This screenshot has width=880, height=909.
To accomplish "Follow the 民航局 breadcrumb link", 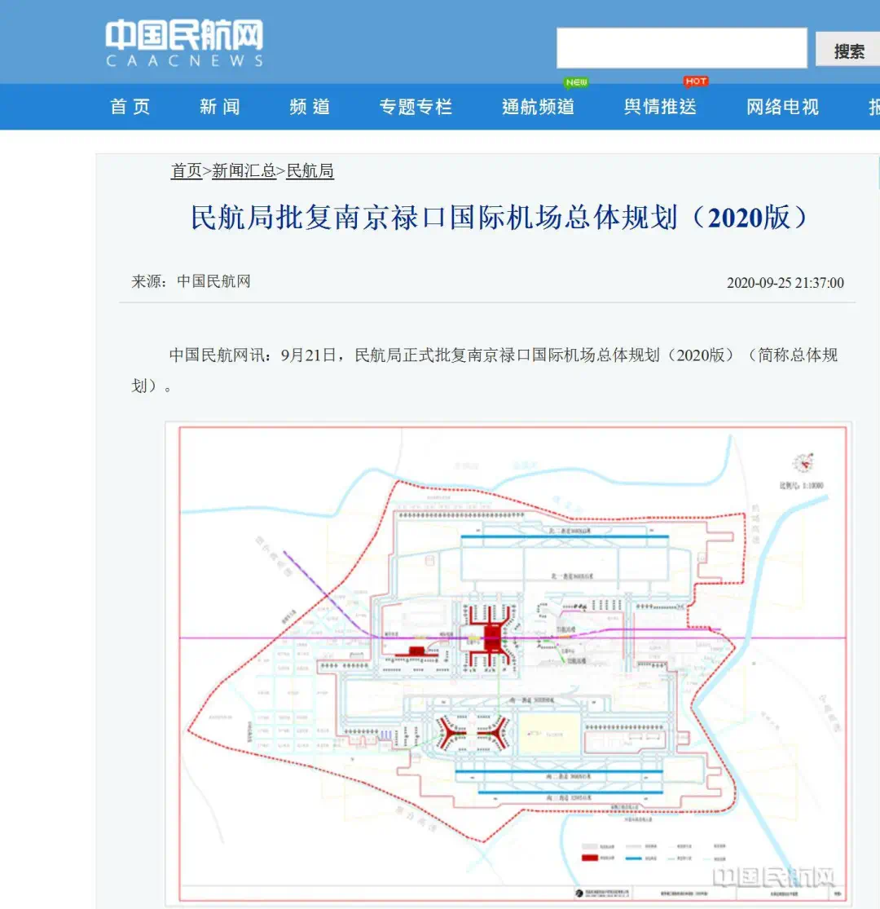I will pyautogui.click(x=310, y=170).
